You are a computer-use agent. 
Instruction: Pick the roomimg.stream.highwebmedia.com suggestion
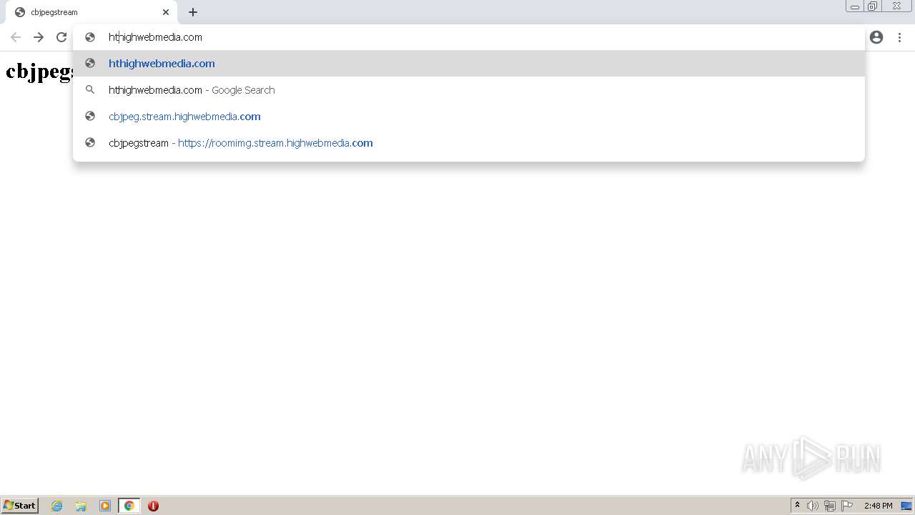click(469, 143)
